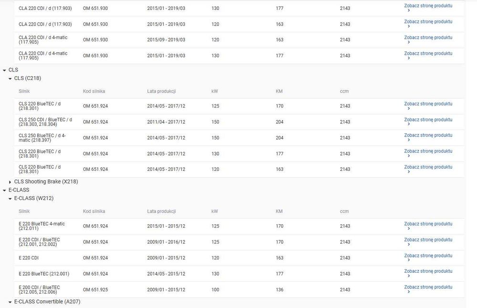Select production dates 2009/01 - 2016/12

coord(166,242)
